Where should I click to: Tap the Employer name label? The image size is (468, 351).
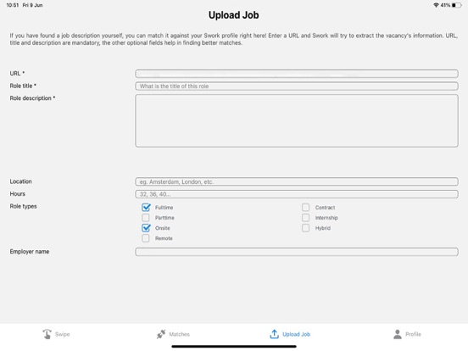(30, 252)
